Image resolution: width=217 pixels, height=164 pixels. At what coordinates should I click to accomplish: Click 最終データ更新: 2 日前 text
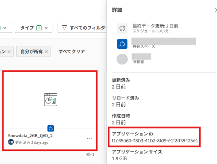click(x=155, y=26)
